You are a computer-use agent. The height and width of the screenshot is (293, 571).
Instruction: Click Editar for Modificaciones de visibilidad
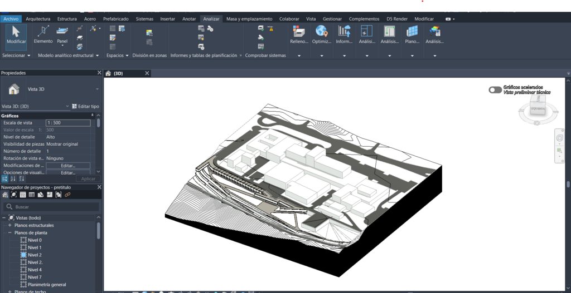coord(68,166)
